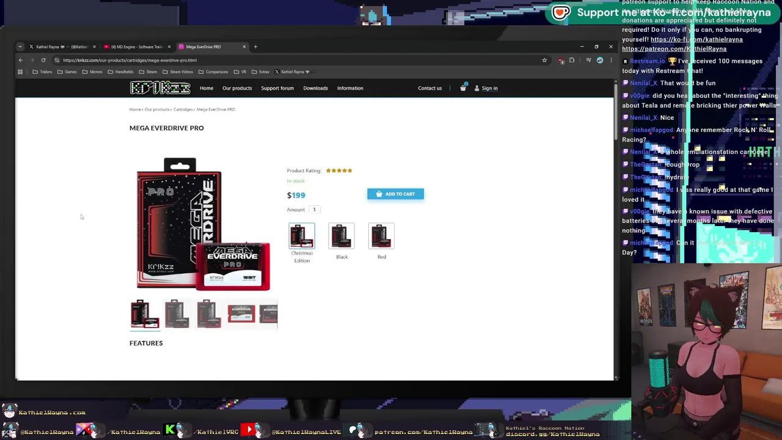Open the Information menu item
The width and height of the screenshot is (782, 440).
pos(350,88)
